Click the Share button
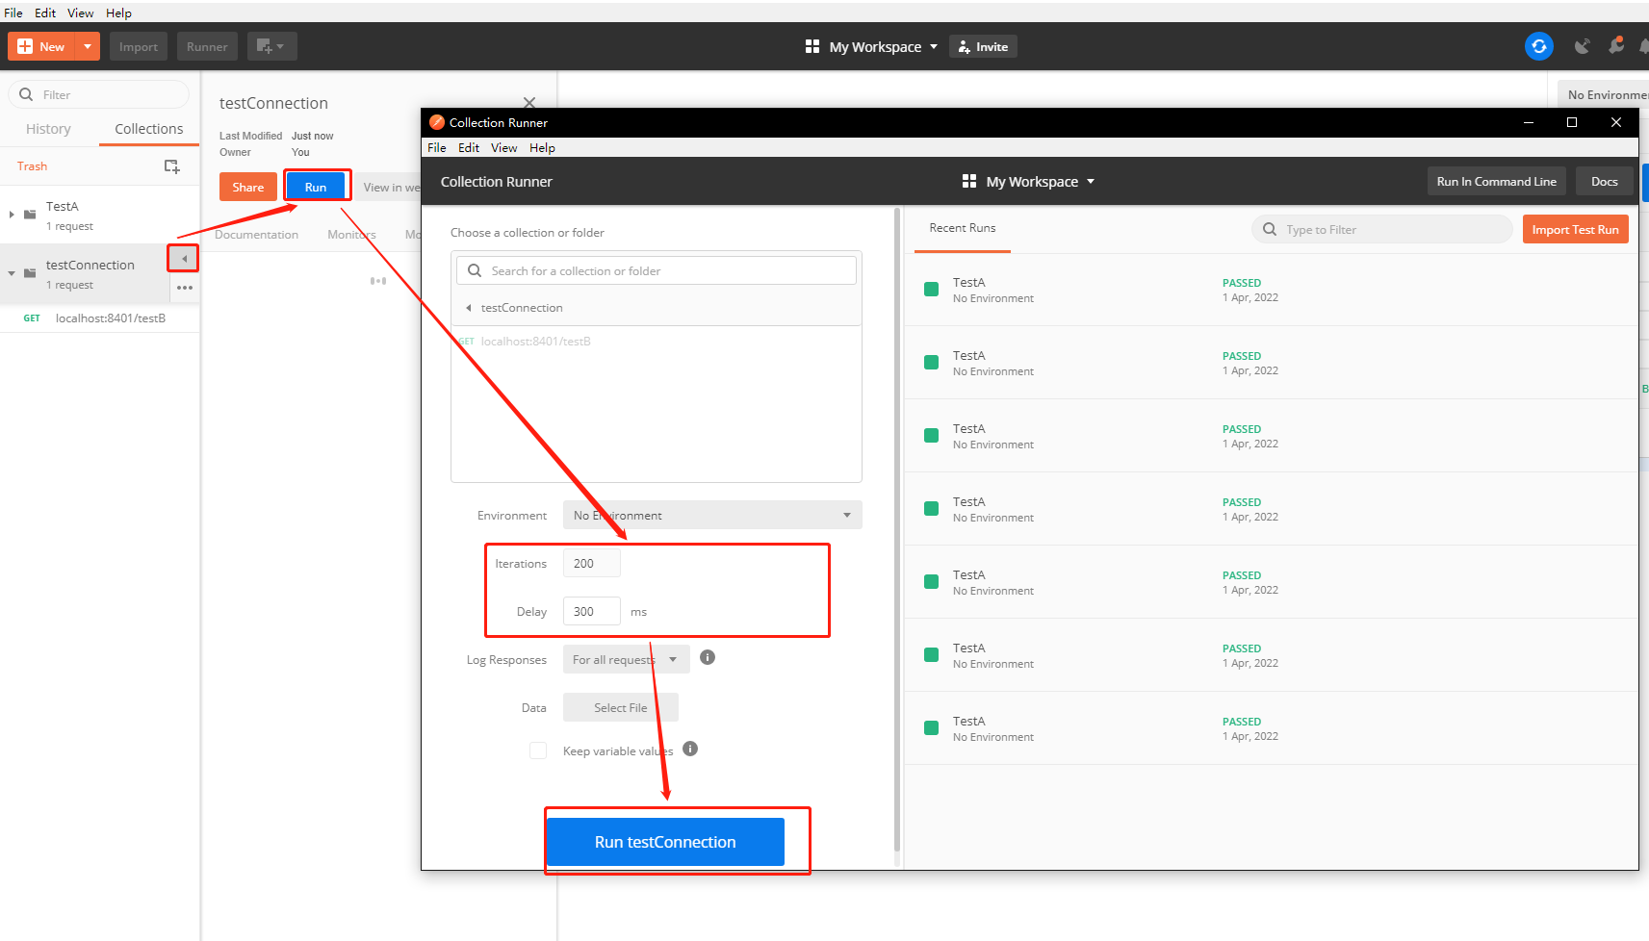 [x=247, y=187]
